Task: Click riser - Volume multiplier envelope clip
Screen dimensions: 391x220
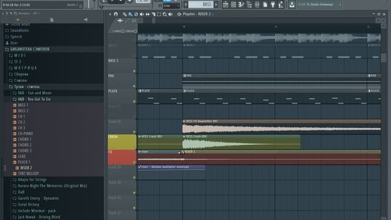Action: pyautogui.click(x=172, y=167)
